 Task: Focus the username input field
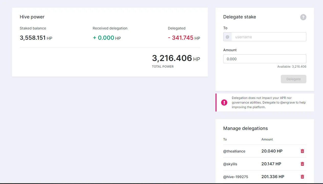(269, 37)
